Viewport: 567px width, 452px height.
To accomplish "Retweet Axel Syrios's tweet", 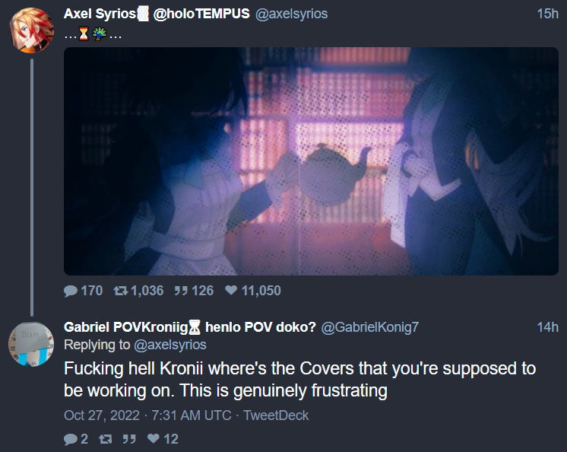I will [x=121, y=291].
